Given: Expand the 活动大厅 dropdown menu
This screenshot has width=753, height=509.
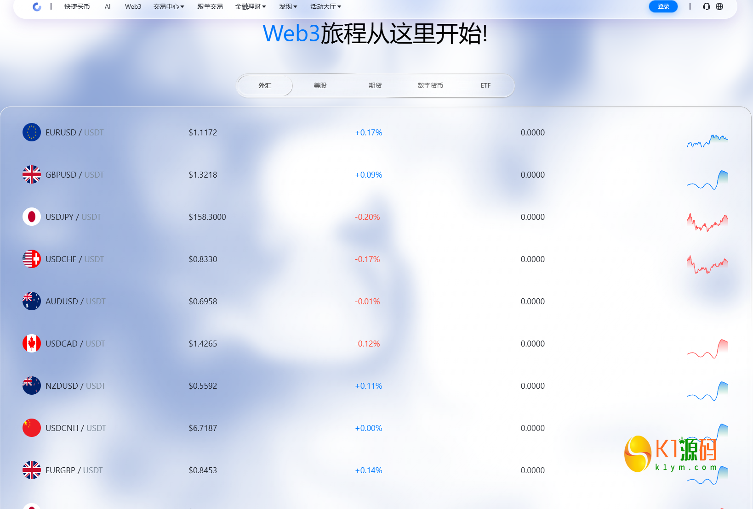Looking at the screenshot, I should coord(325,6).
